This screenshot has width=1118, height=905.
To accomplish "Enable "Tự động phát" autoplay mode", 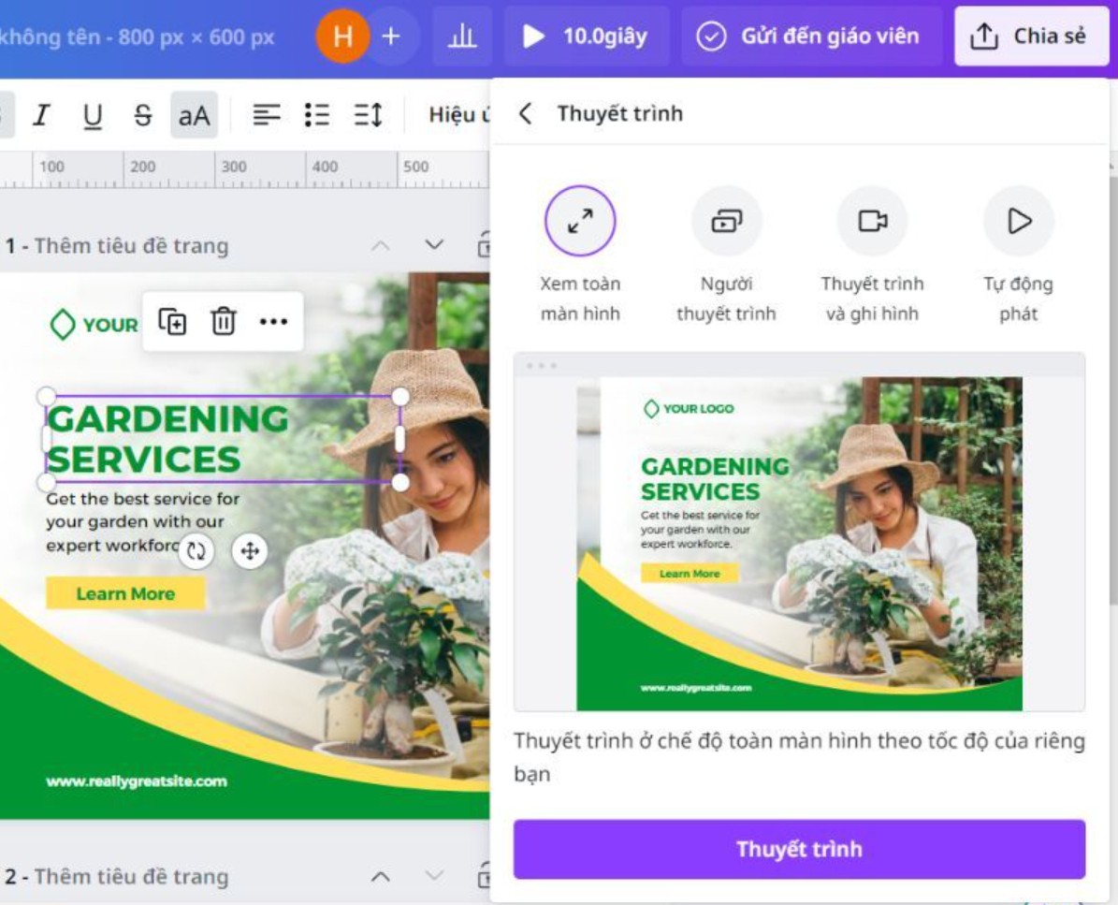I will (1018, 221).
